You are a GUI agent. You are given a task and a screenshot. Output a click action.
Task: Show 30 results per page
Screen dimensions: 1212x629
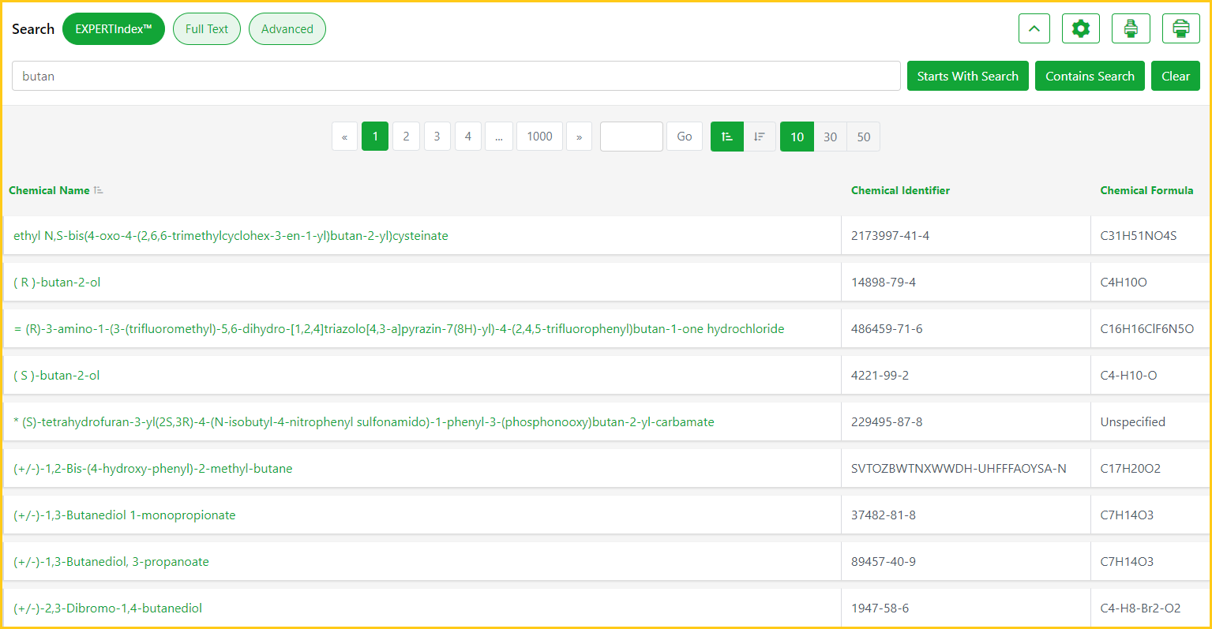(x=830, y=137)
